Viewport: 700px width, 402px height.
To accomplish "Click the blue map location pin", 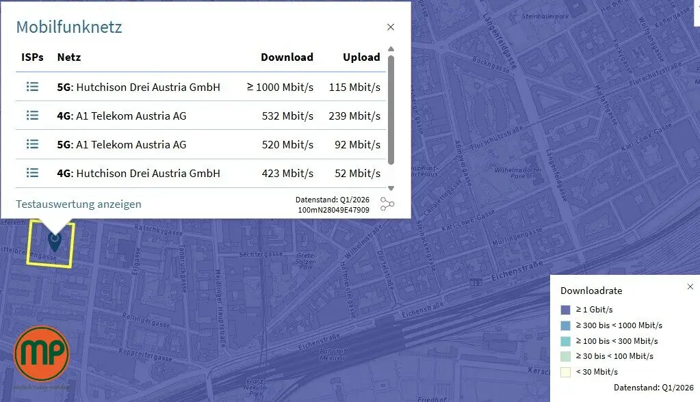I will [55, 241].
